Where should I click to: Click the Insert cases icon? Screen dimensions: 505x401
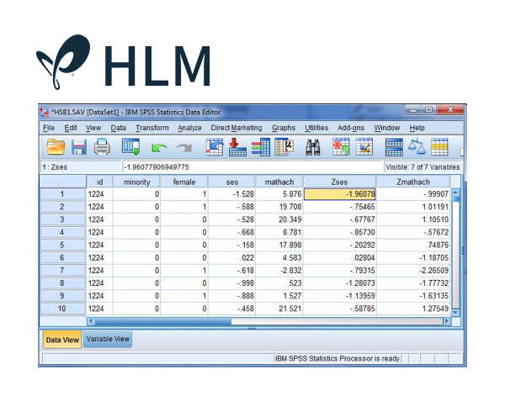tap(341, 147)
